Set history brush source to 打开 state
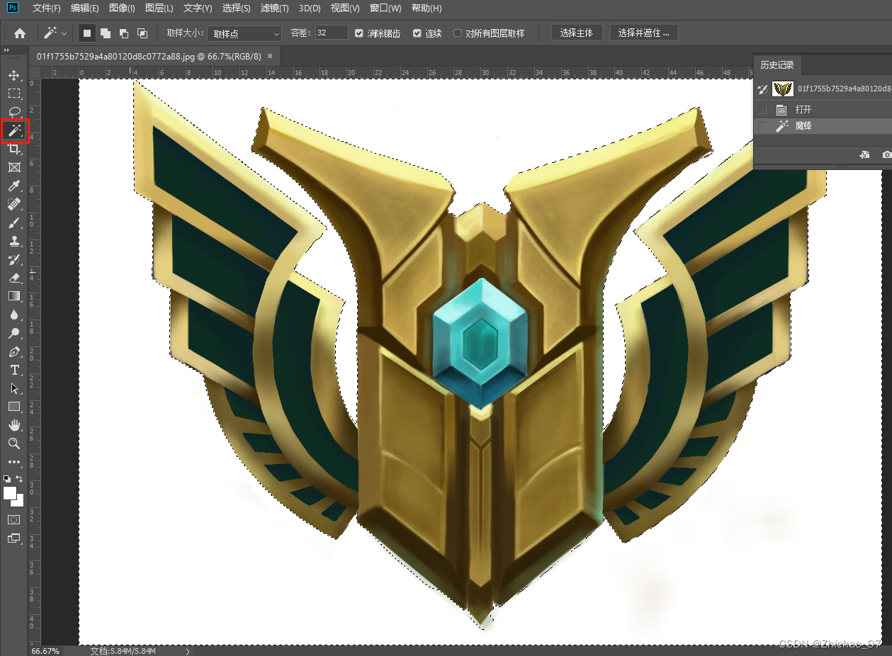Image resolution: width=892 pixels, height=656 pixels. 762,110
